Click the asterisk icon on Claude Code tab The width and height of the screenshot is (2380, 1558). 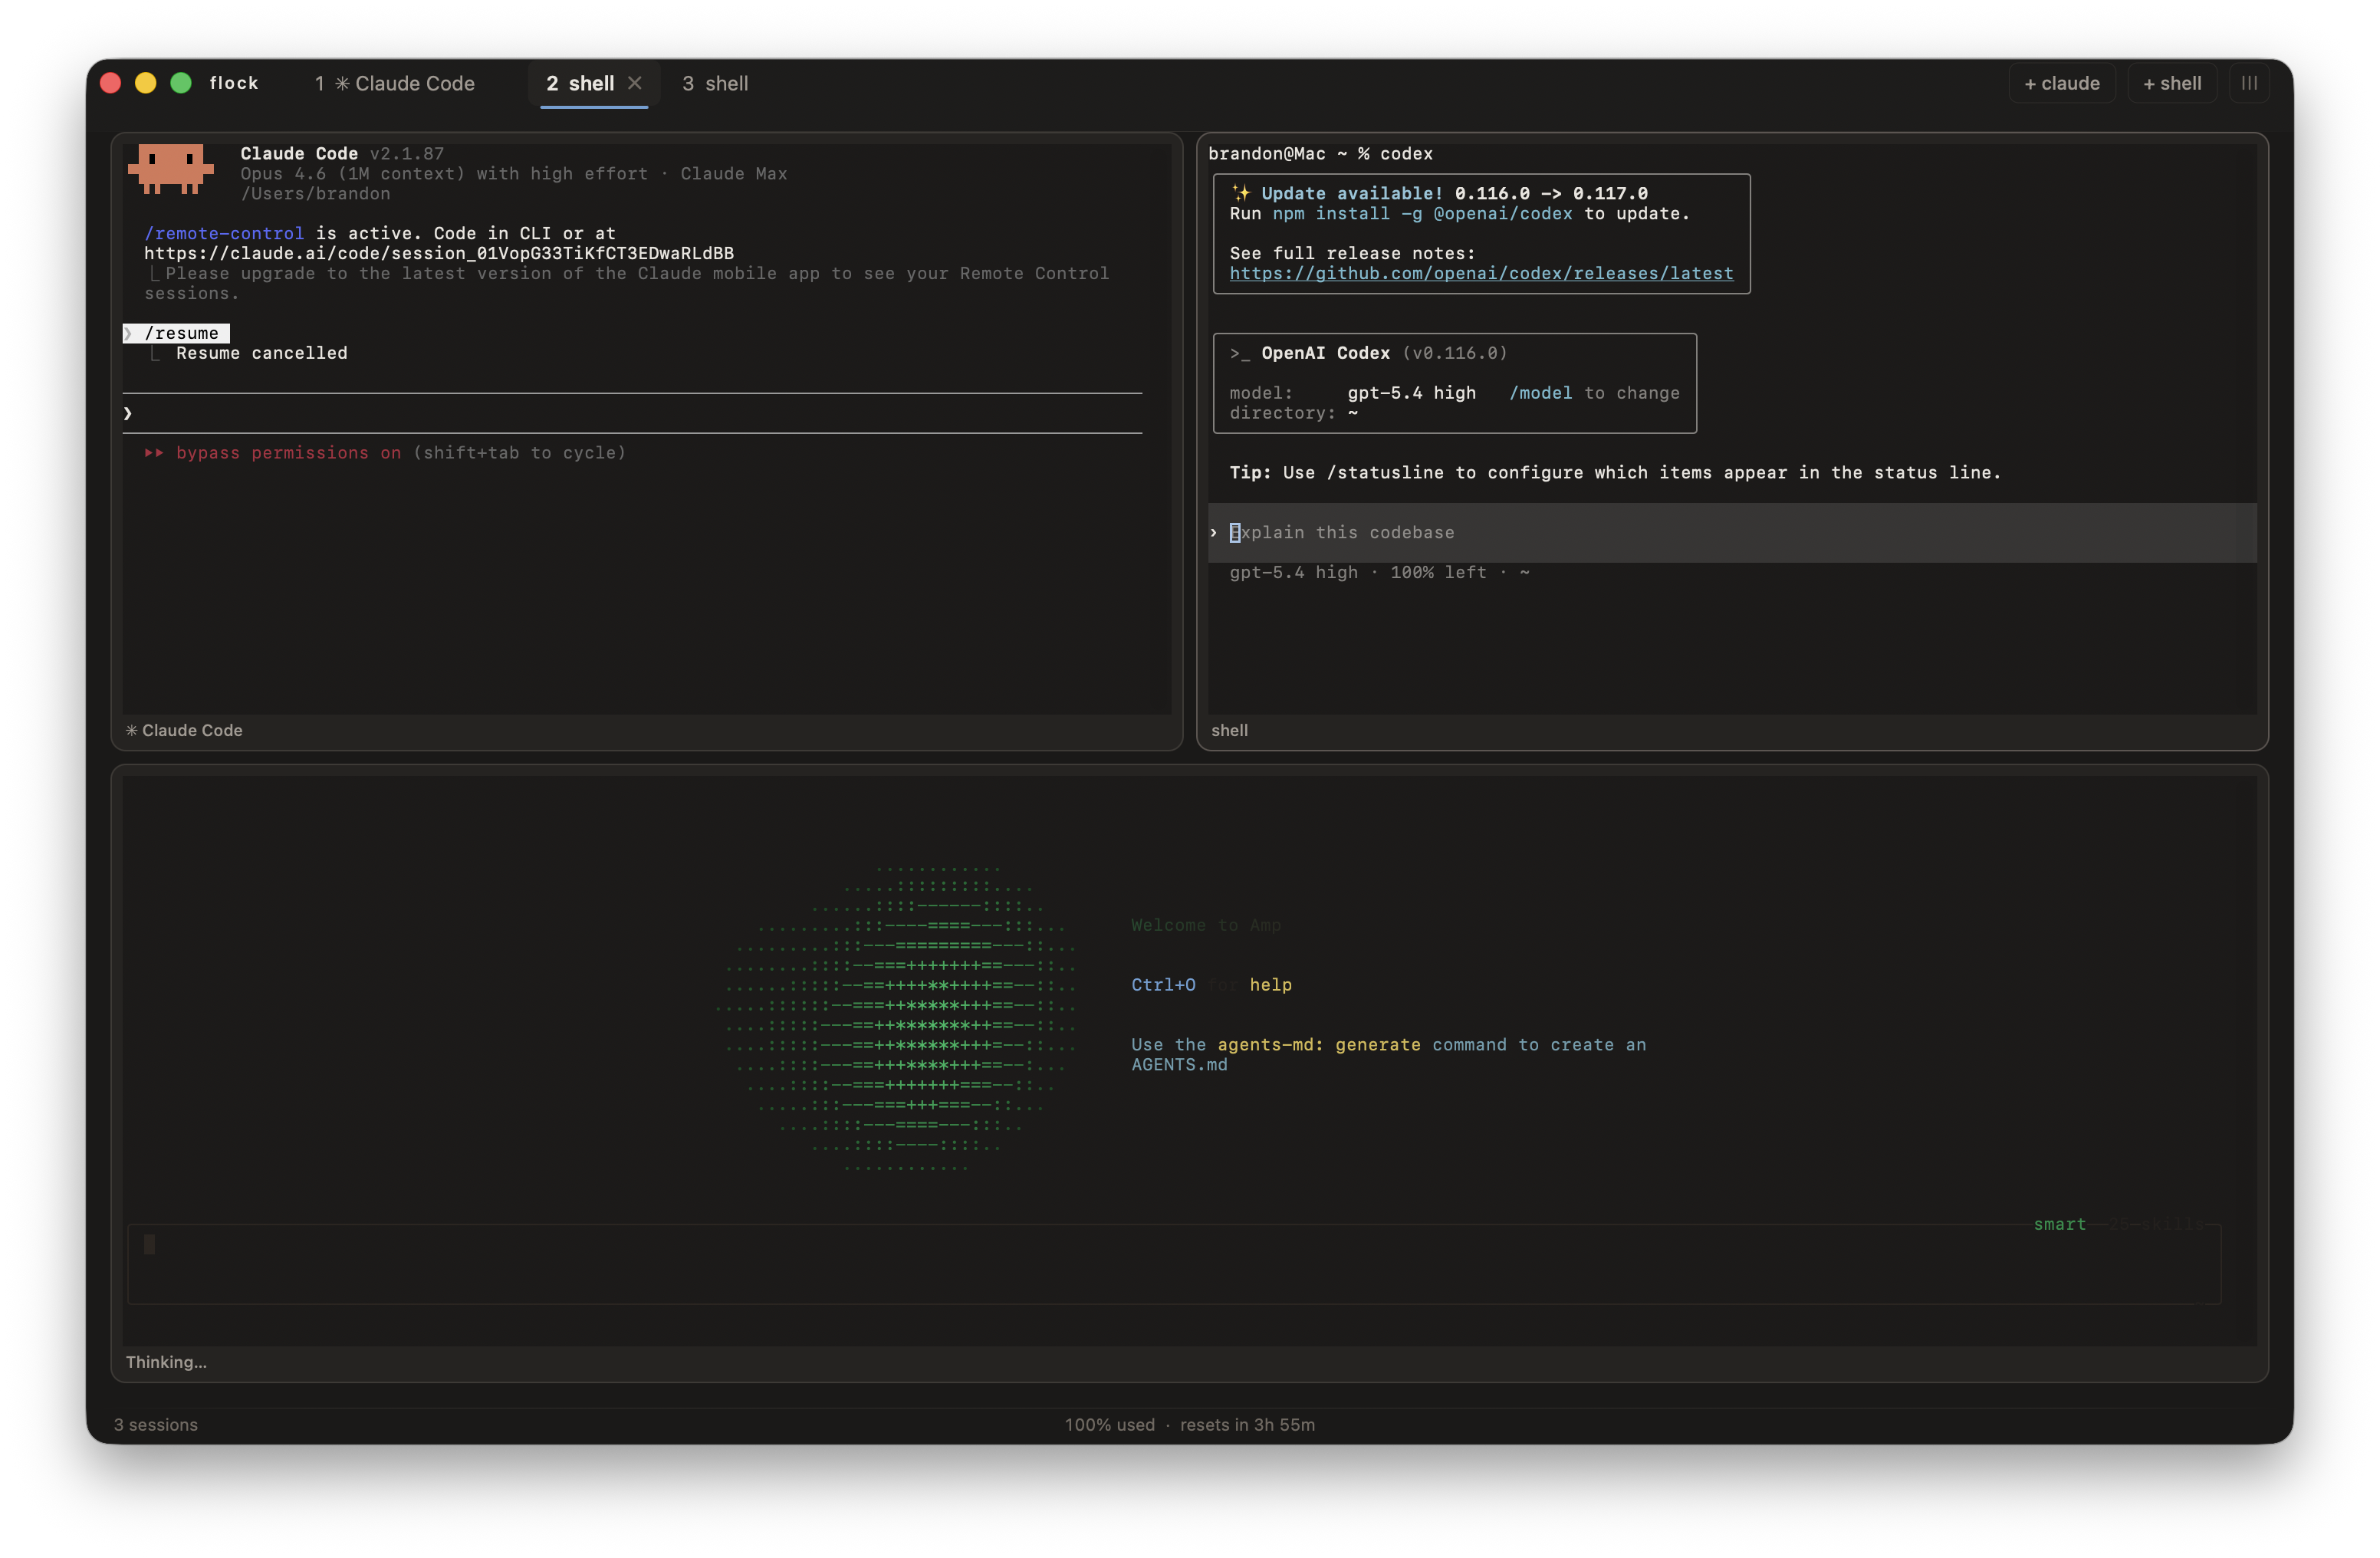[342, 84]
